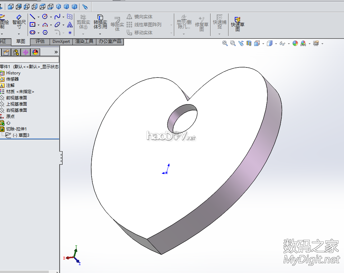Choose the Spline sketch tool
This screenshot has width=344, height=273.
tap(57, 17)
